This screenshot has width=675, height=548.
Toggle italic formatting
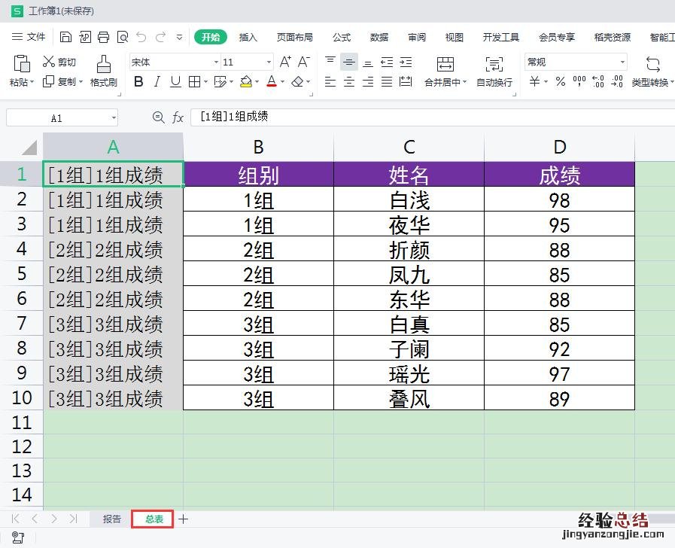(157, 81)
